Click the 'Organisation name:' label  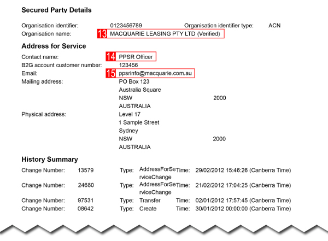click(46, 34)
